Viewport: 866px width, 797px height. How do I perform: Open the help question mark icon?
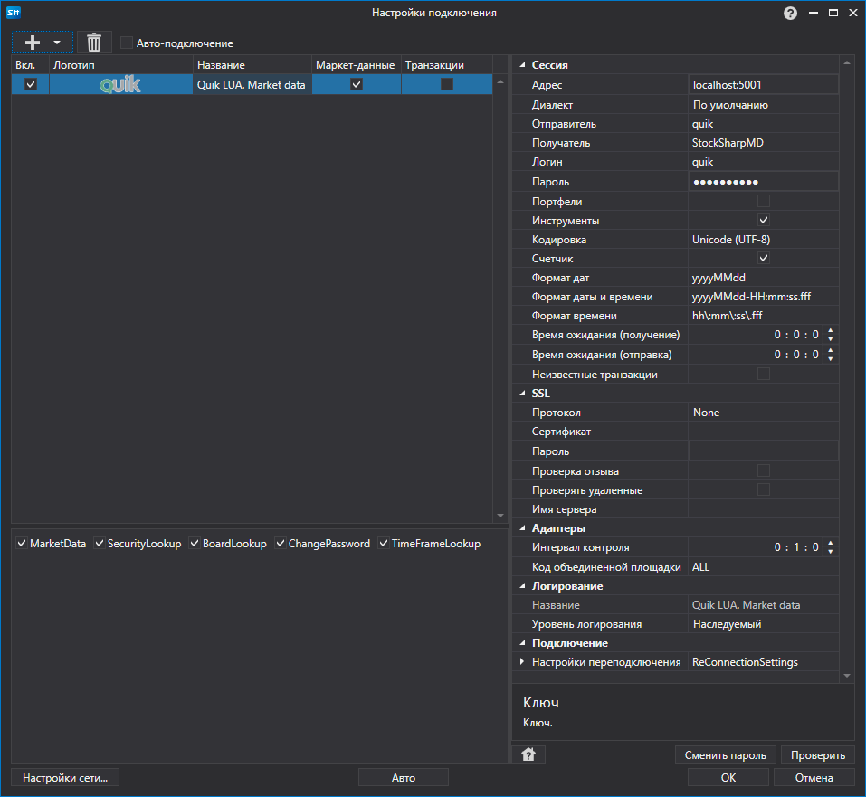coord(790,13)
